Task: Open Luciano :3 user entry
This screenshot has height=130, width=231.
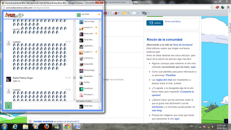Action: pos(88,52)
